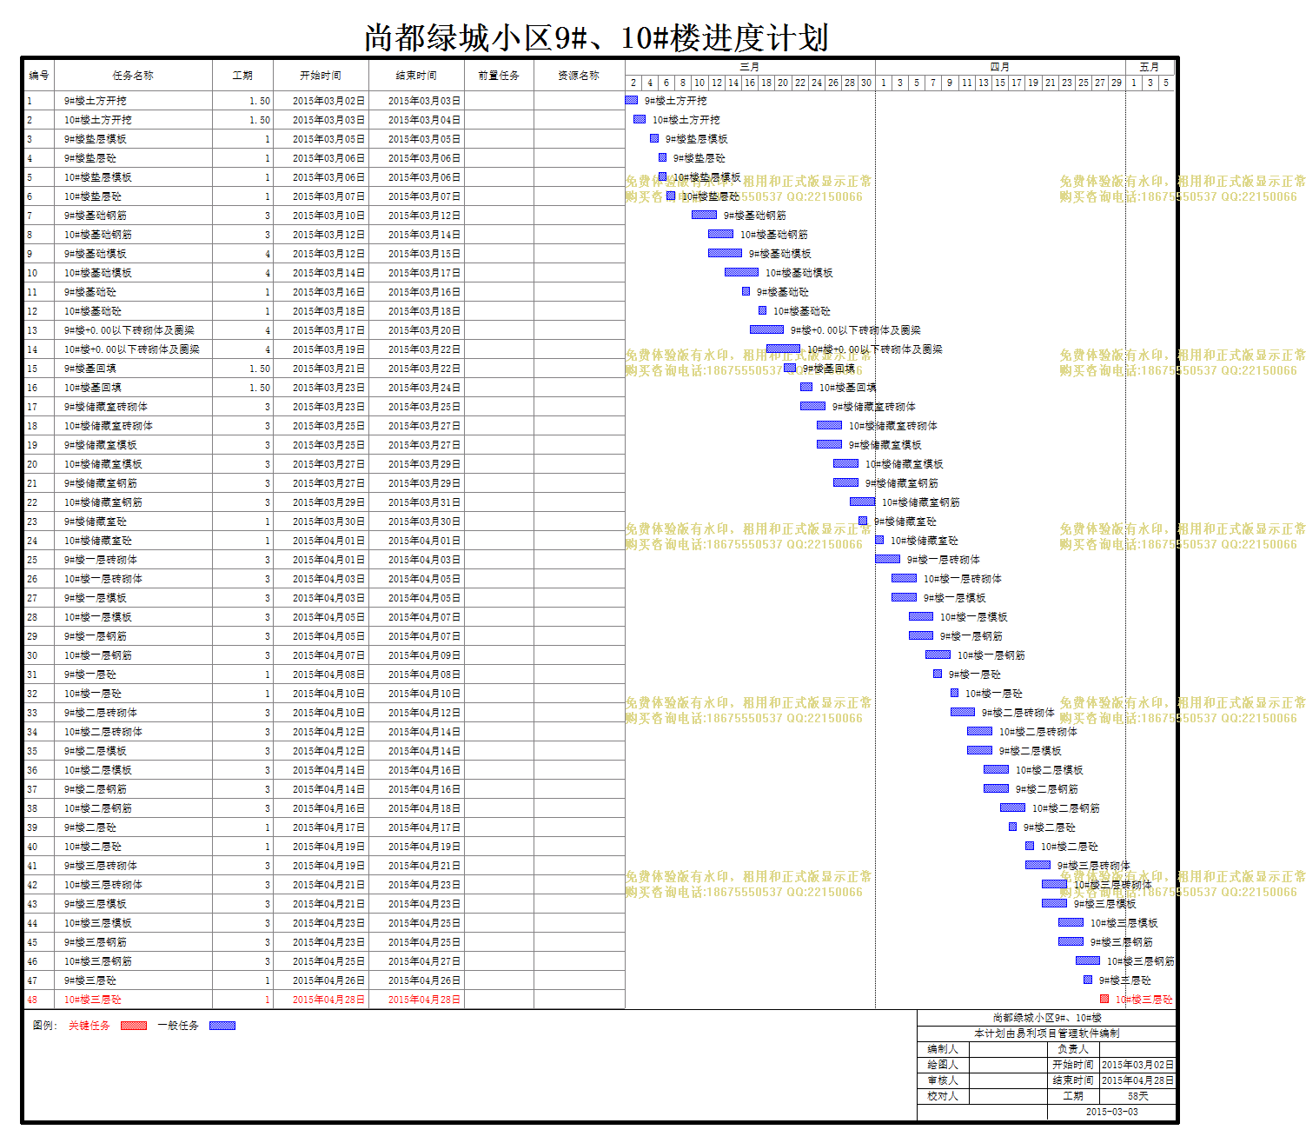Click the 编制人 field in the footer block

coord(1008,1049)
